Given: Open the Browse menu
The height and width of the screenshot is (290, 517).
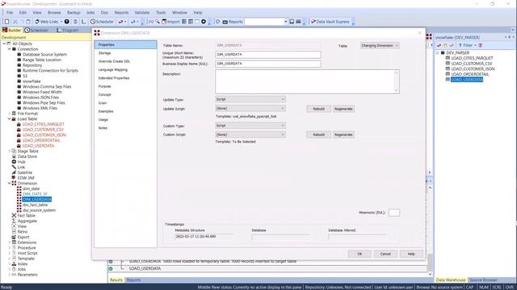Looking at the screenshot, I should click(54, 13).
